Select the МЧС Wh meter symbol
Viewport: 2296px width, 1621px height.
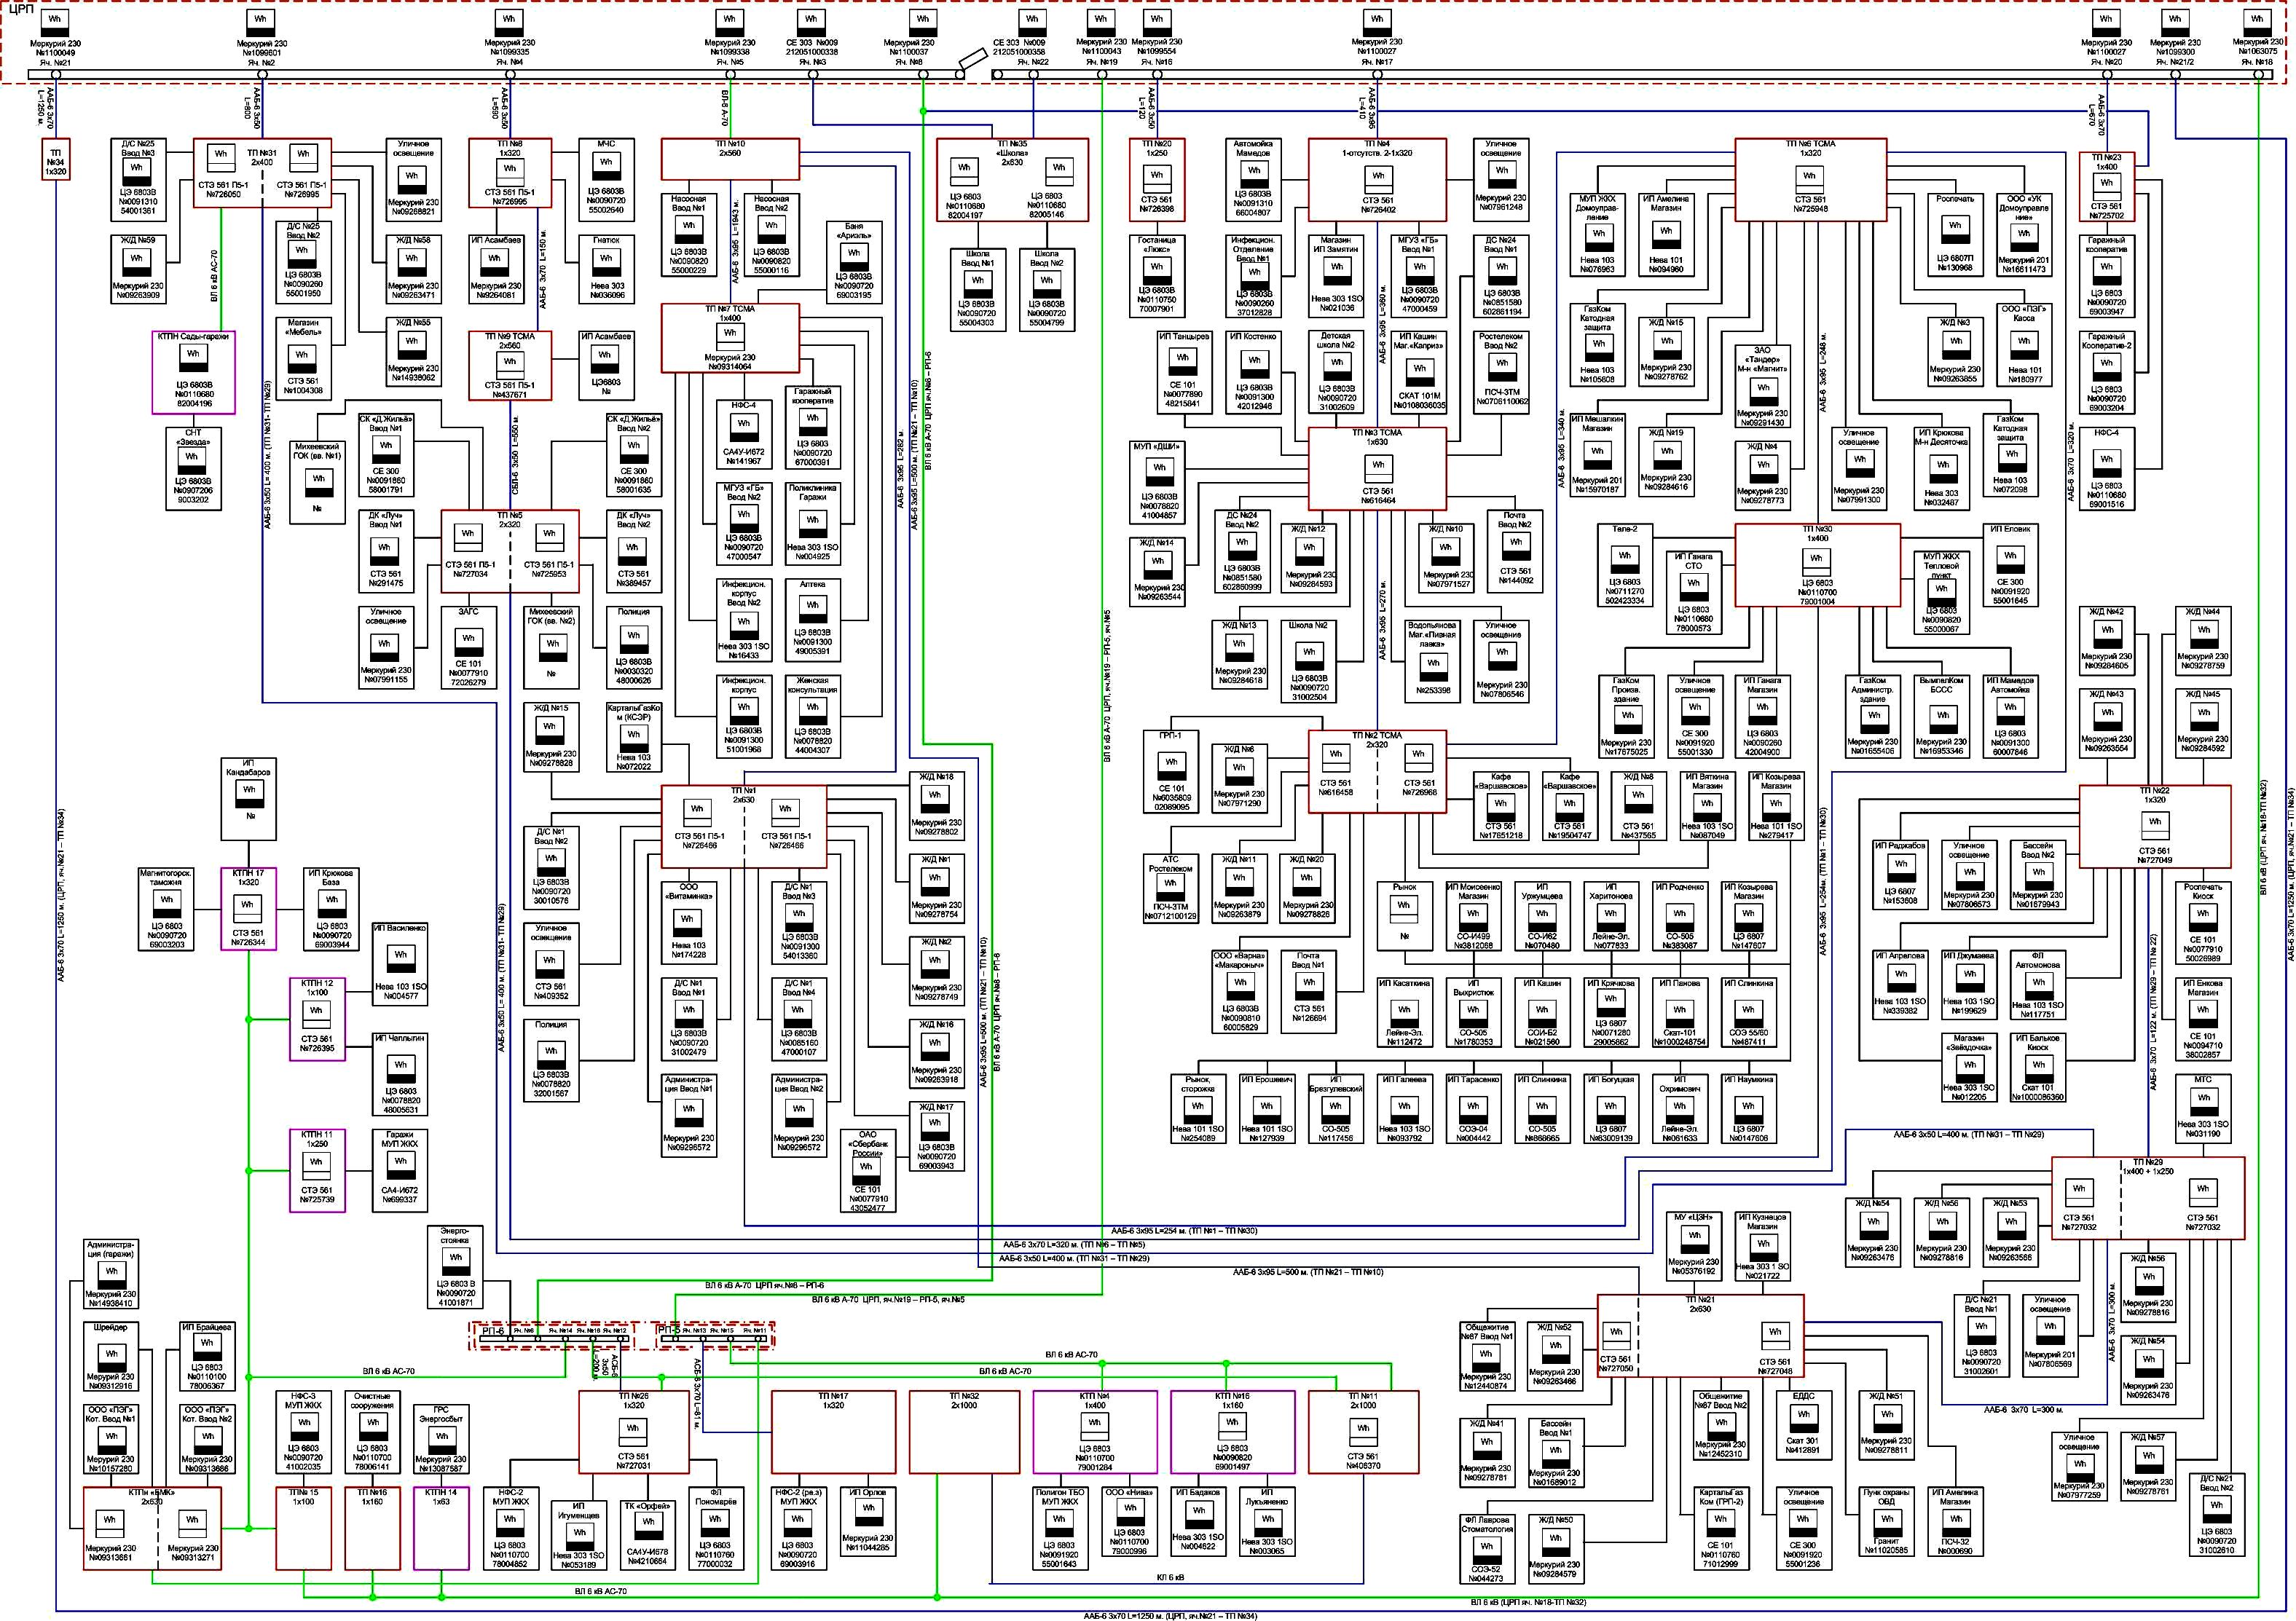[606, 167]
